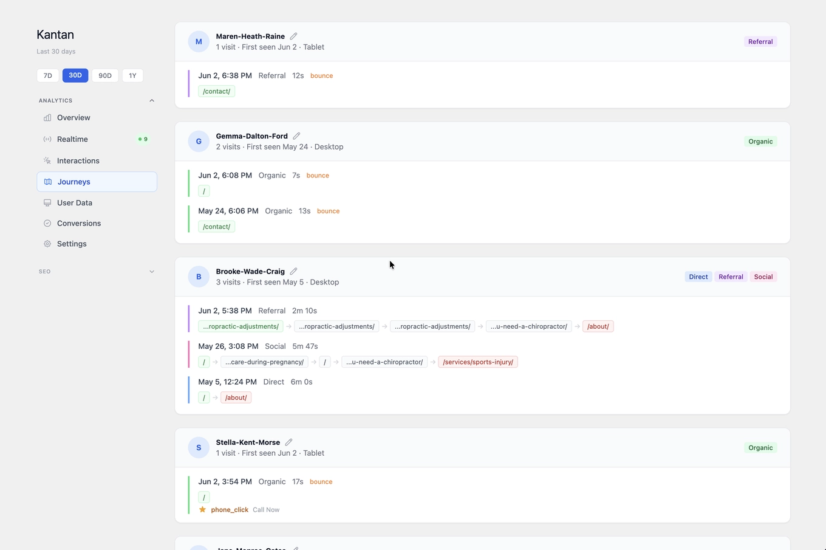Viewport: 826px width, 550px height.
Task: Click bounce tag on Jun 2, 6:08 PM visit
Action: click(x=318, y=176)
